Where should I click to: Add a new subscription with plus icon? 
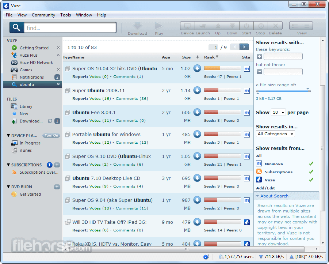coord(57,165)
